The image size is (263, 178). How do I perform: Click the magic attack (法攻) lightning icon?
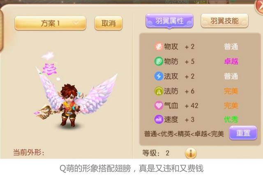(159, 76)
